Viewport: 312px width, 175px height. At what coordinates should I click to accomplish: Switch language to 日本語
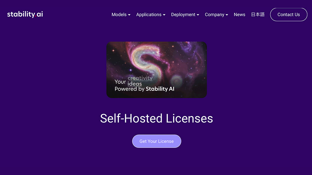pyautogui.click(x=258, y=15)
